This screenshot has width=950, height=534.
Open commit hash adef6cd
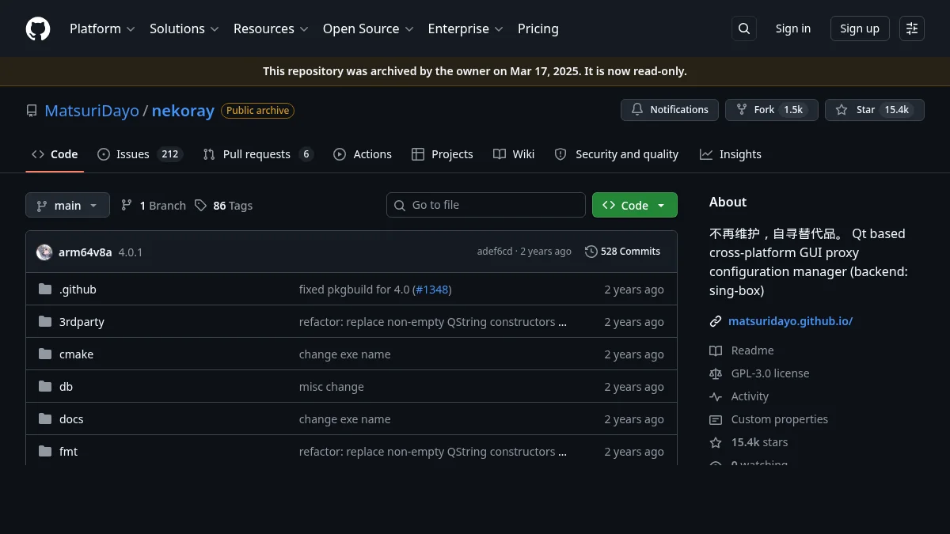495,252
